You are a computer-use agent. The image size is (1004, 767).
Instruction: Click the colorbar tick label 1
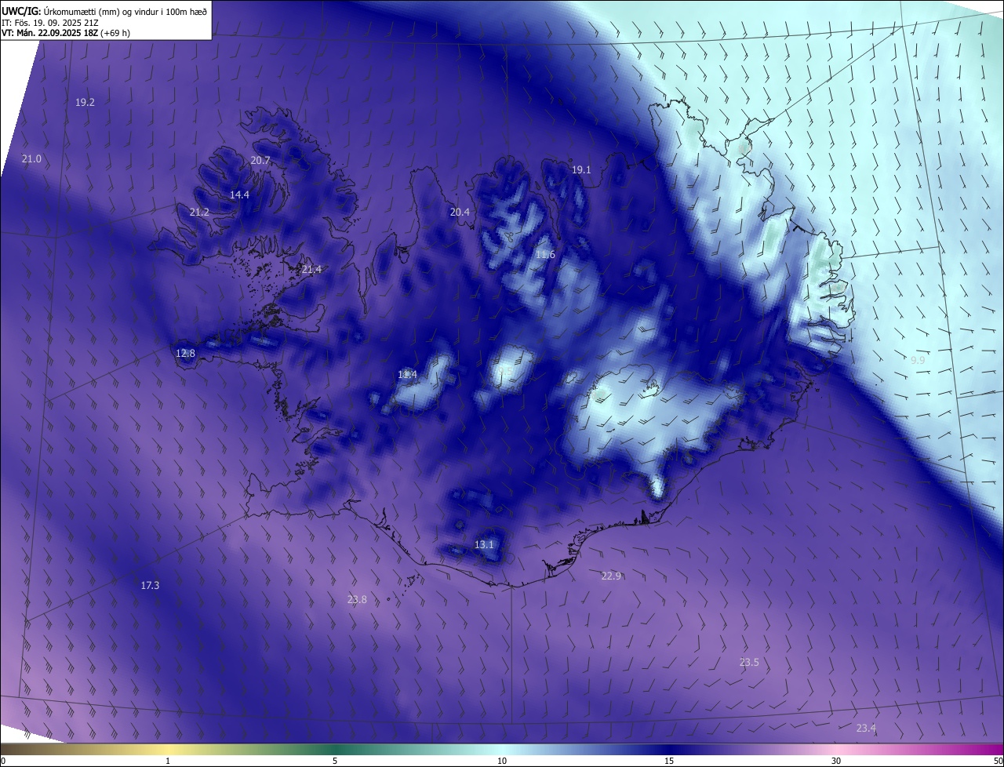(168, 762)
